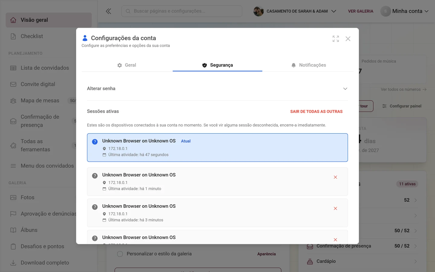The width and height of the screenshot is (435, 272).
Task: Toggle Personalizar o estilo da galeria checkbox
Action: [120, 254]
